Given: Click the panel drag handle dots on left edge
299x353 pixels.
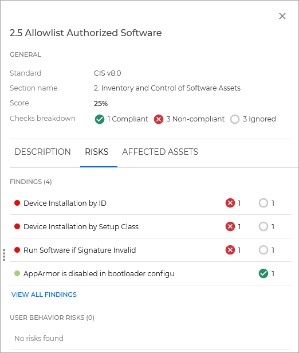Looking at the screenshot, I should pos(4,255).
